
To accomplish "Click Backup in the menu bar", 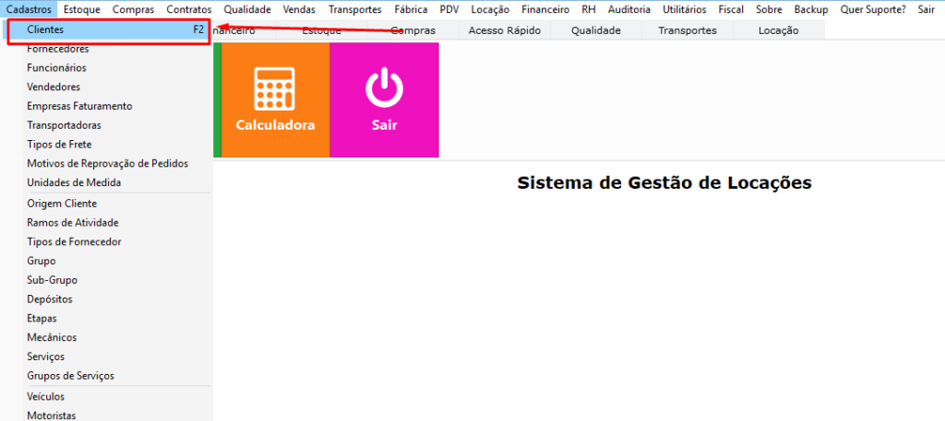I will click(811, 9).
